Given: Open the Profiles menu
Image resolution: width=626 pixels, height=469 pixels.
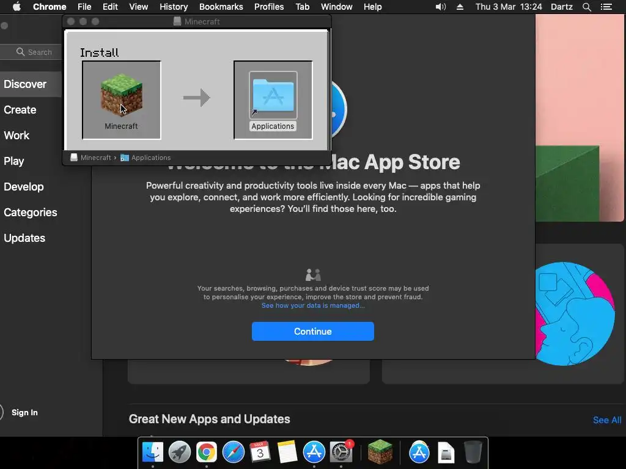Looking at the screenshot, I should pyautogui.click(x=269, y=7).
